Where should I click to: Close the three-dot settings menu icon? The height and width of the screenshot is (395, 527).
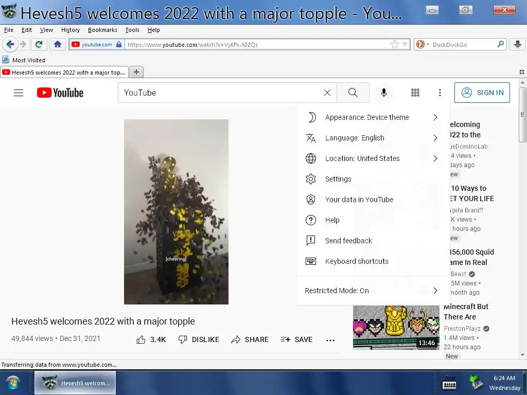pyautogui.click(x=440, y=93)
